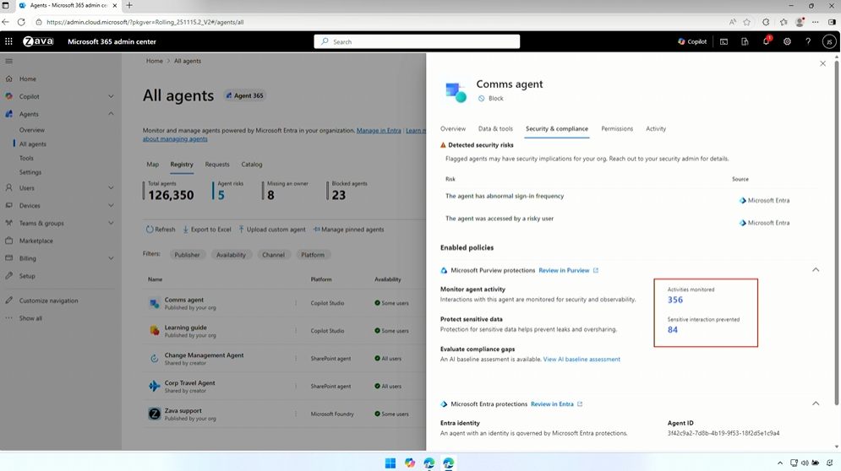Screen dimensions: 841x471
Task: Toggle the navigation hamburger menu
Action: [x=8, y=61]
